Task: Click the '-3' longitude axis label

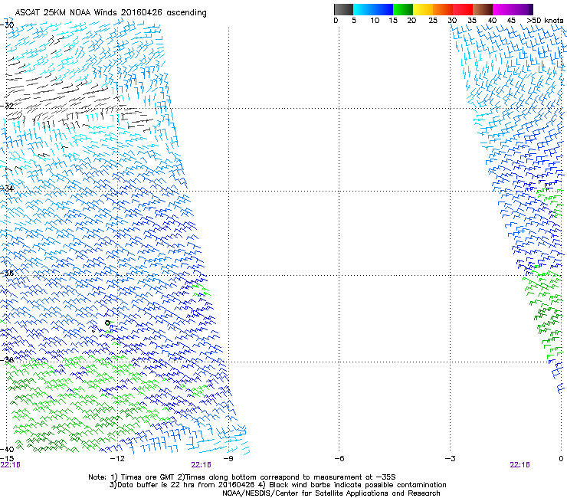Action: pyautogui.click(x=450, y=459)
